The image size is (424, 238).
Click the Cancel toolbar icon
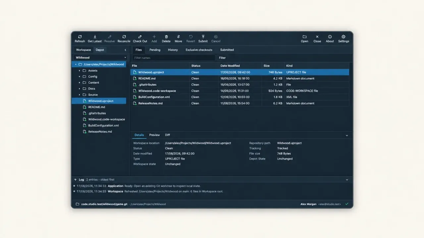point(216,37)
